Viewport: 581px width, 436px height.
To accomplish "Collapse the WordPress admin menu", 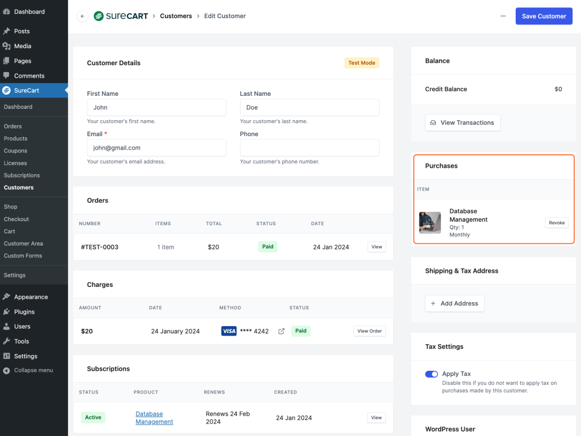I will coord(33,370).
